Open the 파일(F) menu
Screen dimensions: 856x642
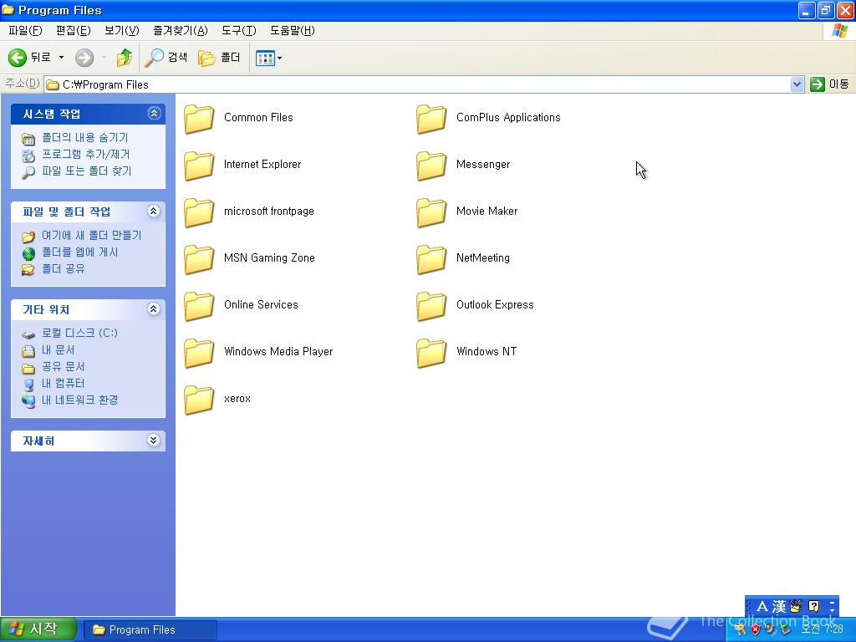pos(25,31)
